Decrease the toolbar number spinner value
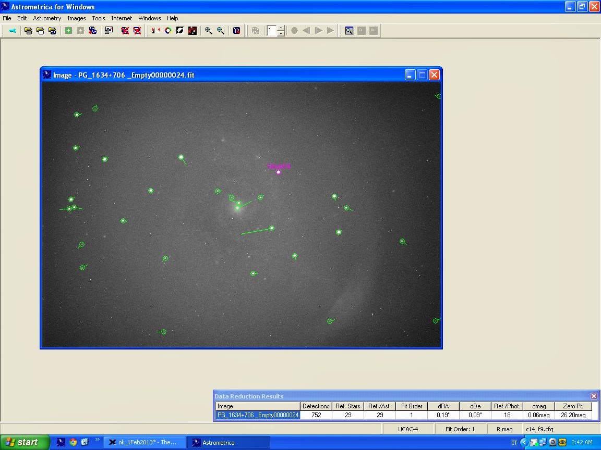Image resolution: width=601 pixels, height=450 pixels. pyautogui.click(x=281, y=34)
